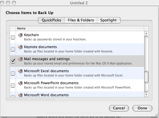Image resolution: width=159 pixels, height=118 pixels.
Task: Uncheck Mail messages and settings checkbox
Action: 13,61
